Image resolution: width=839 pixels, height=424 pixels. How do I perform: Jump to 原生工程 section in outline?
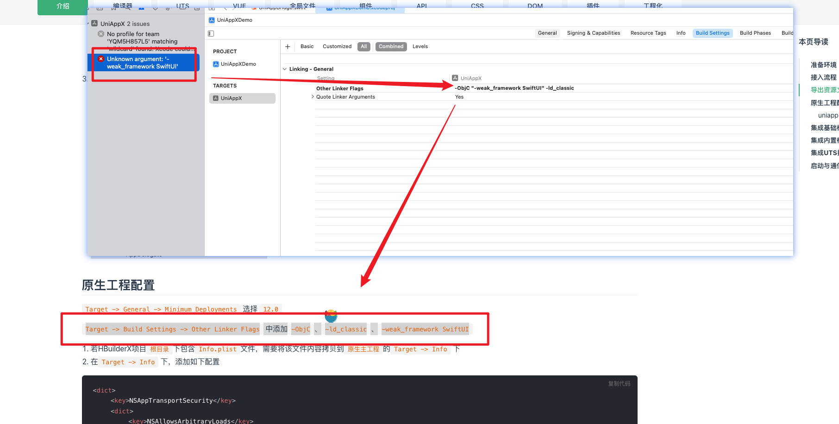[x=824, y=103]
